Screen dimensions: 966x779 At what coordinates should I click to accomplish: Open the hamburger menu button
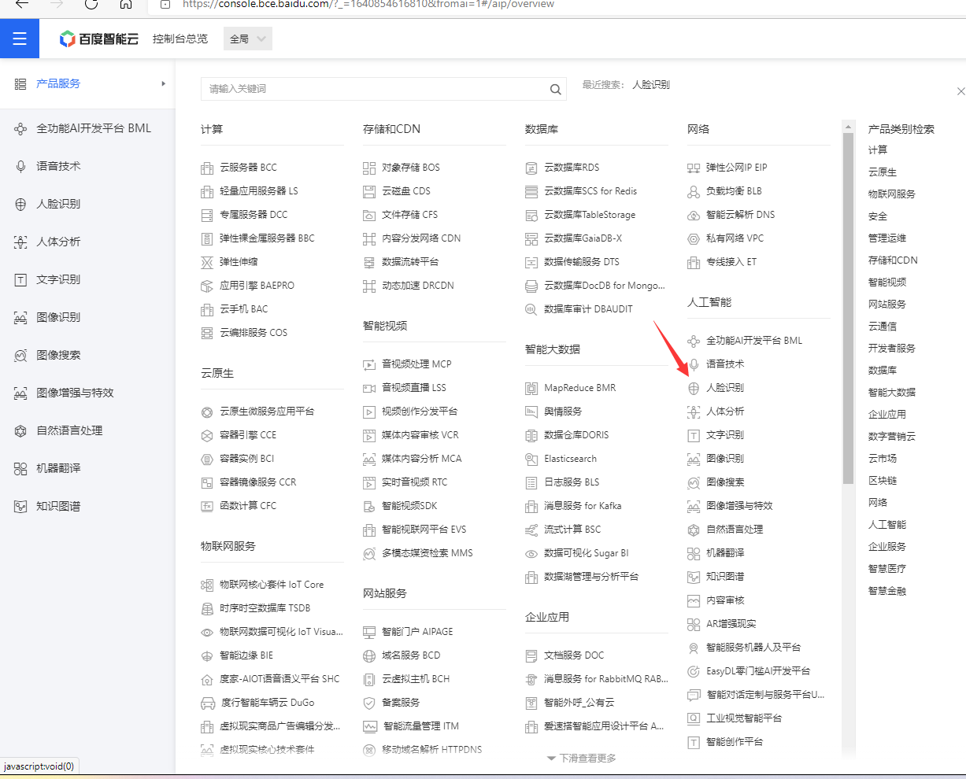20,39
